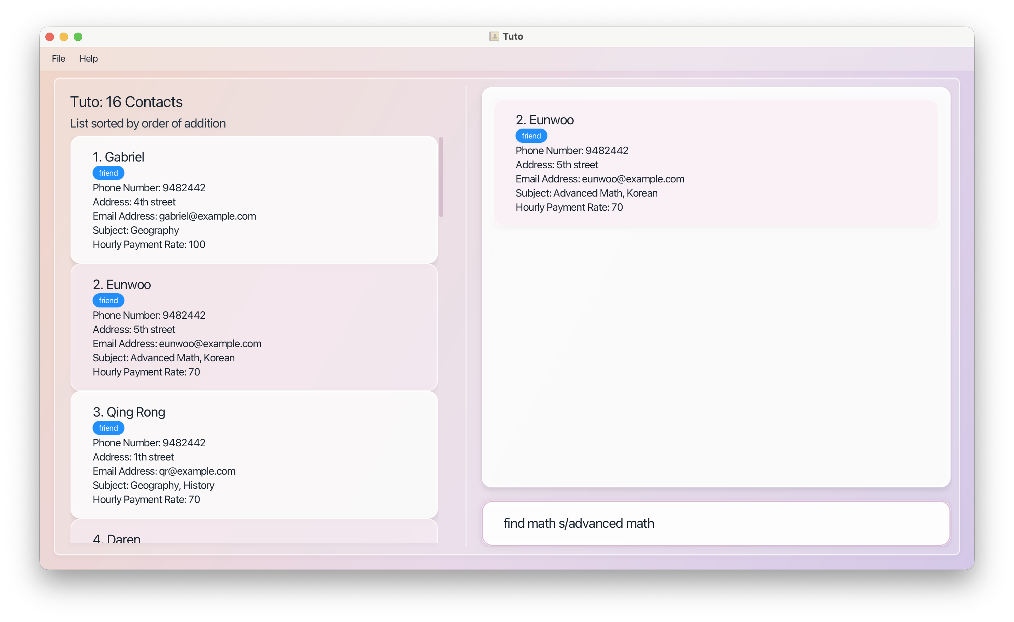Click gabriel@example.com email text
Image resolution: width=1014 pixels, height=622 pixels.
(207, 216)
